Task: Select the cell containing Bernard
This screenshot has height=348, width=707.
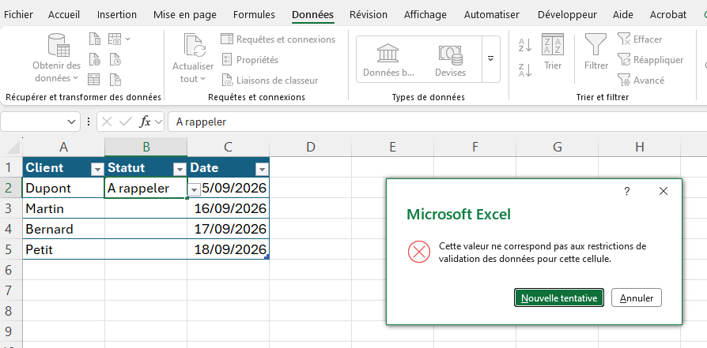Action: point(63,229)
